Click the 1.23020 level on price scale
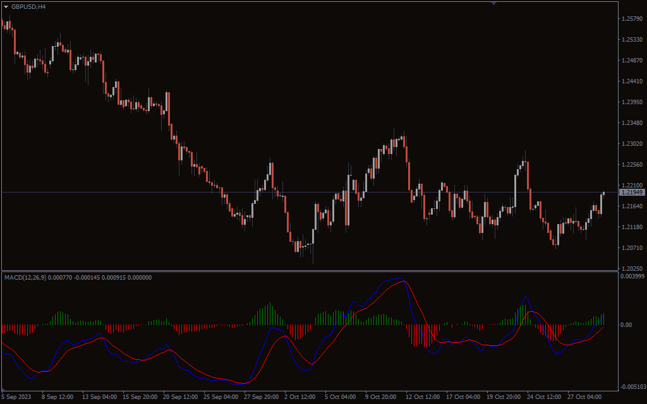This screenshot has width=647, height=404. tap(632, 144)
